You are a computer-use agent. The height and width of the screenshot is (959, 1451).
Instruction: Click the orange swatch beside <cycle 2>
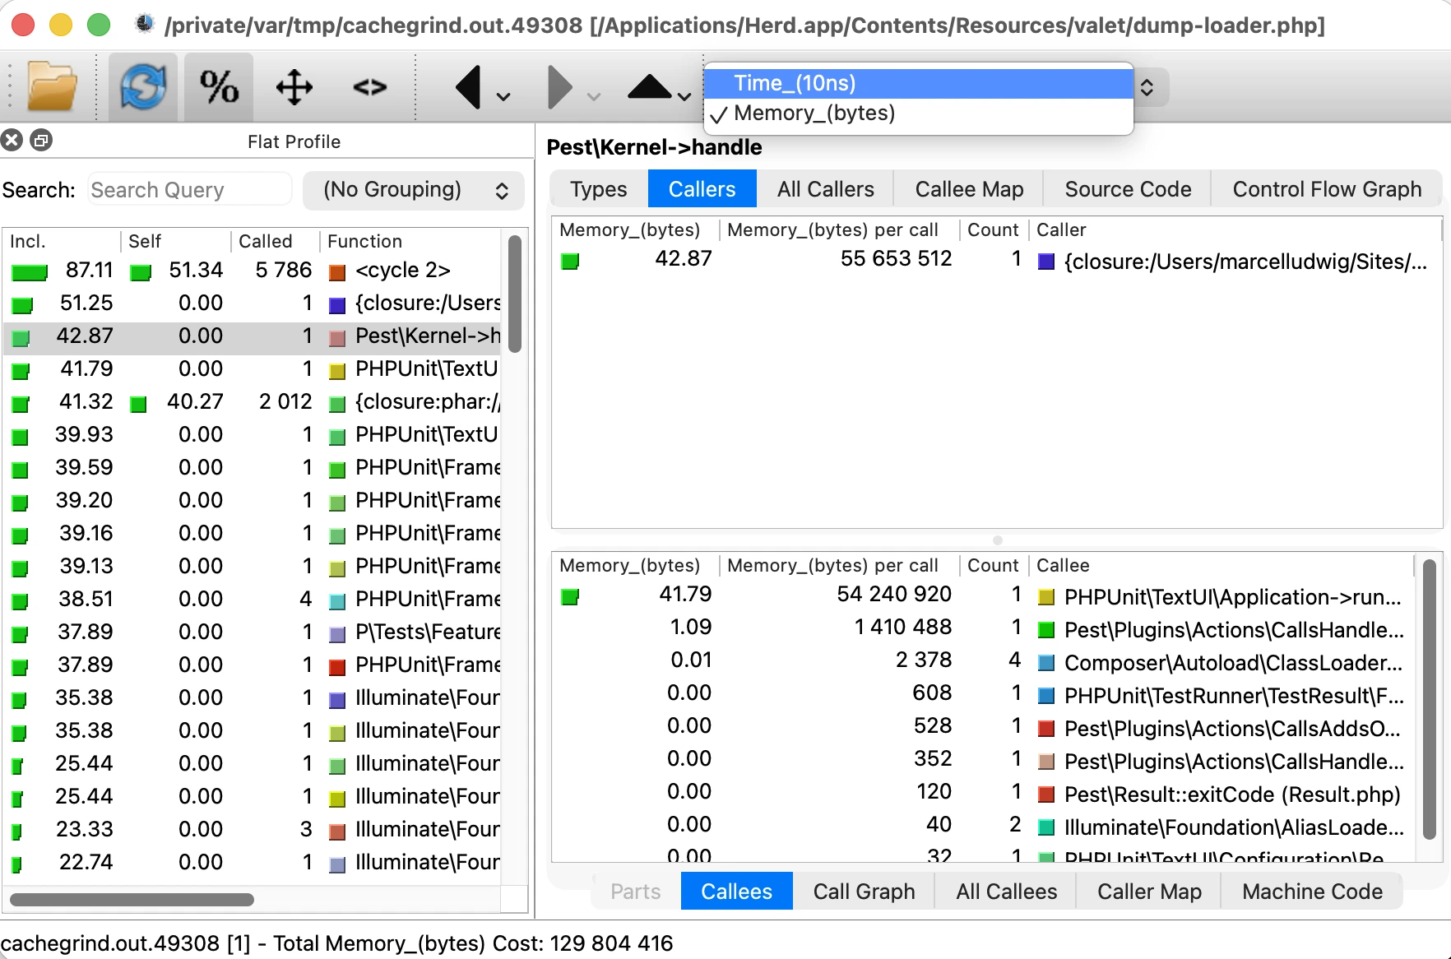click(x=336, y=272)
